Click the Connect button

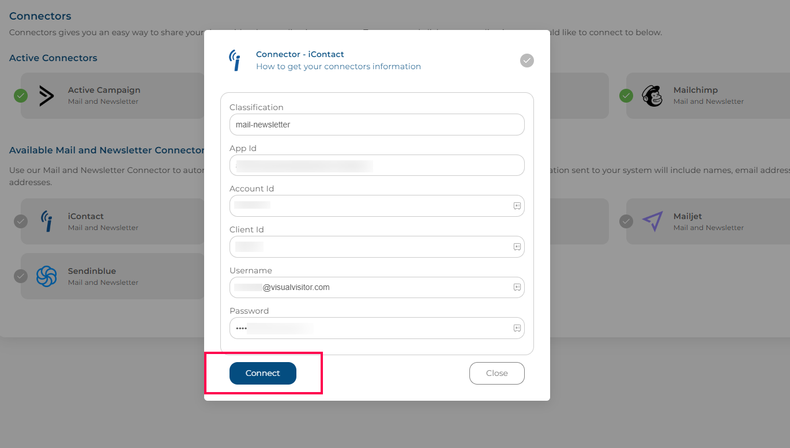[x=263, y=373]
